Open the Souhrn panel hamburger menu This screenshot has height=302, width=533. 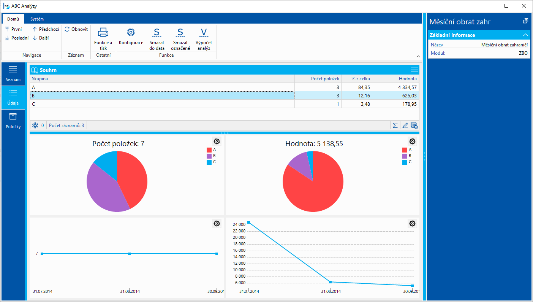[x=414, y=70]
